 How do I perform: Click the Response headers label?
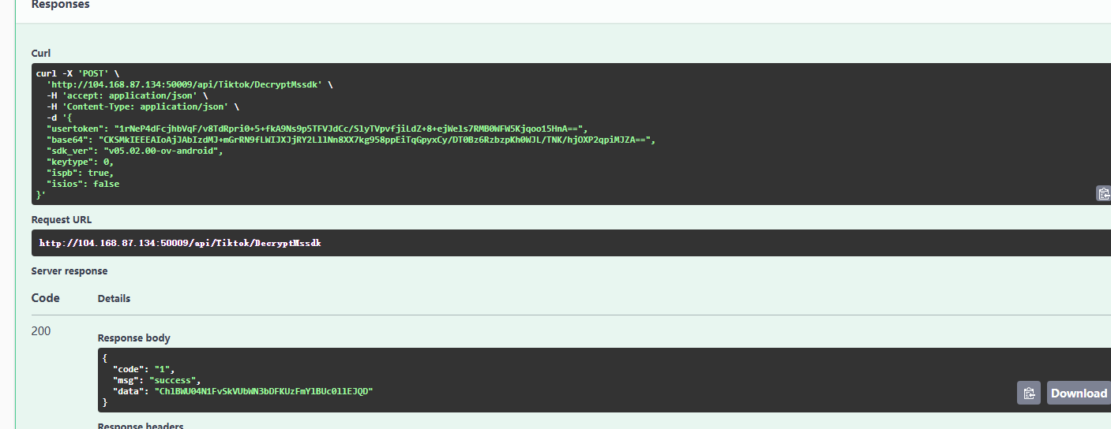pyautogui.click(x=141, y=426)
